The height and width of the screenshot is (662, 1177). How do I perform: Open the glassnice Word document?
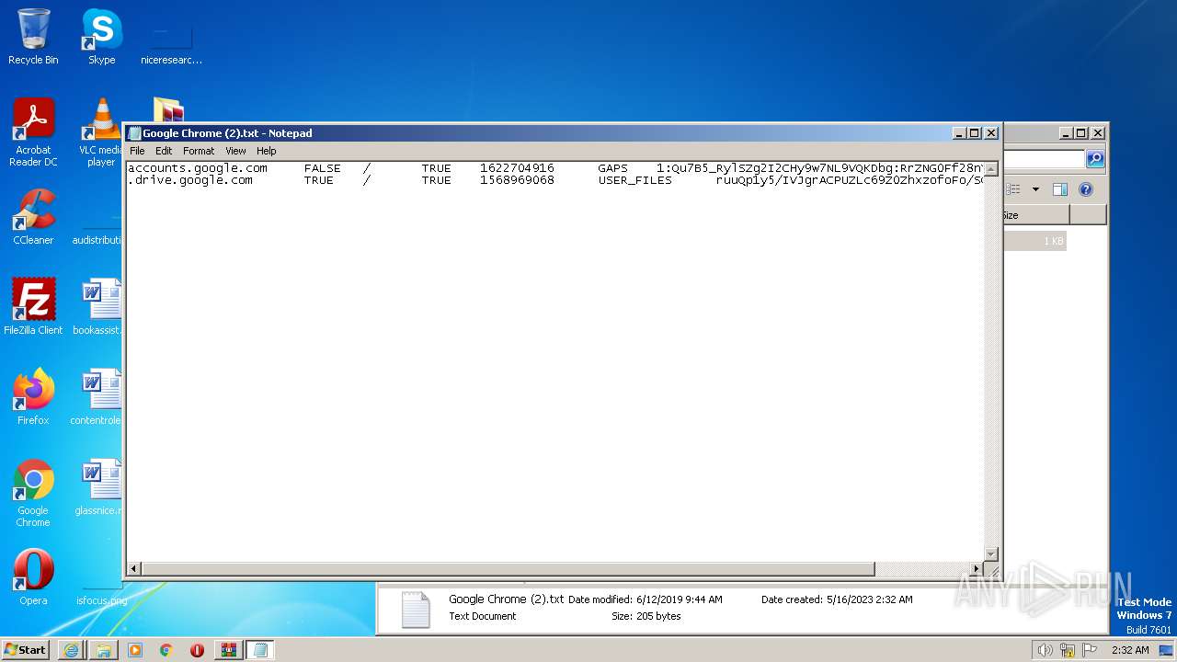pyautogui.click(x=99, y=487)
